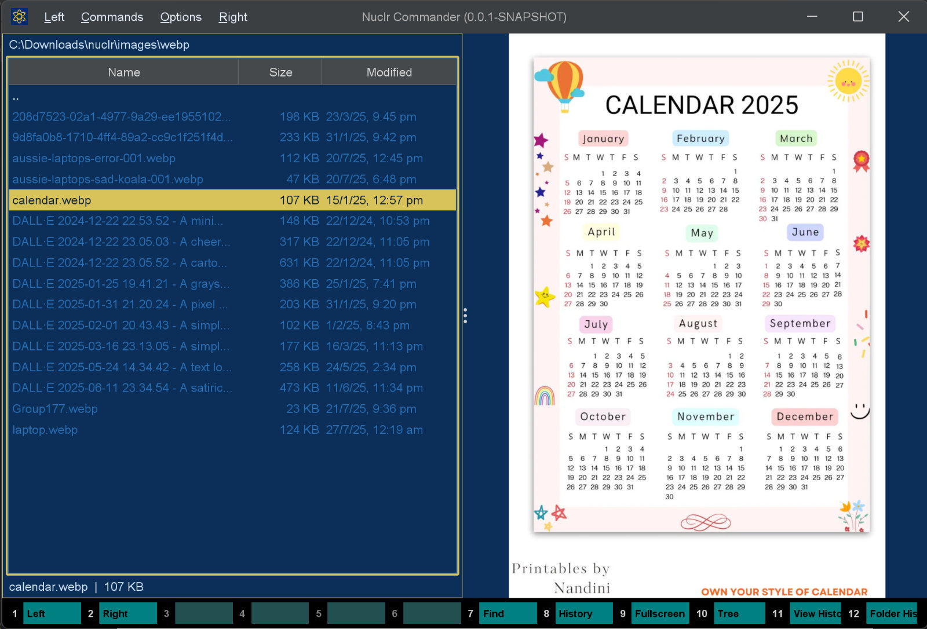Go to parent directory via the '..' entry
Image resolution: width=927 pixels, height=629 pixels.
[x=232, y=96]
